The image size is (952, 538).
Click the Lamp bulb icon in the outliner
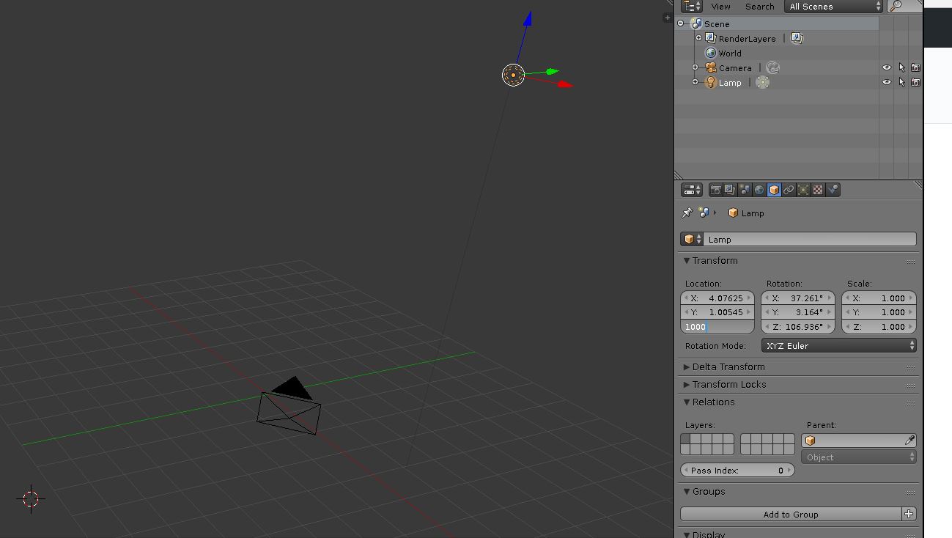click(710, 82)
